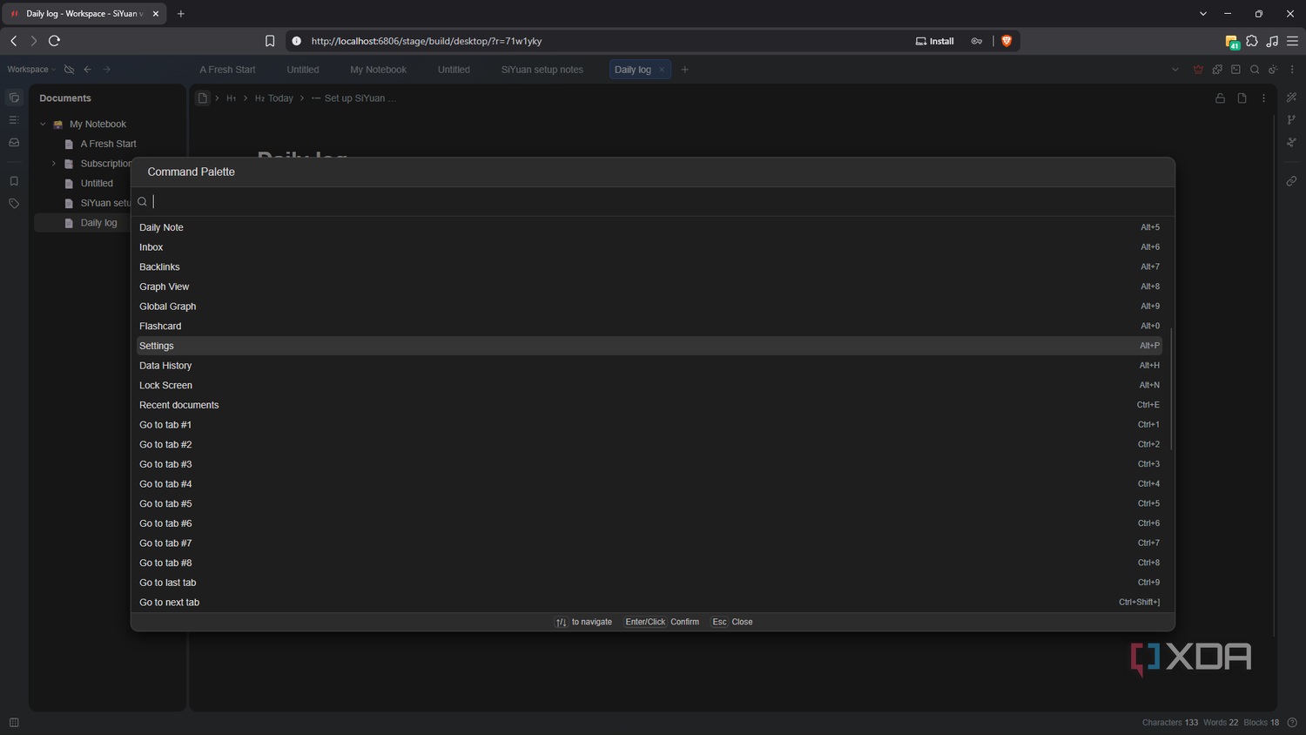Open the browser hamburger menu
The height and width of the screenshot is (735, 1306).
[1292, 41]
